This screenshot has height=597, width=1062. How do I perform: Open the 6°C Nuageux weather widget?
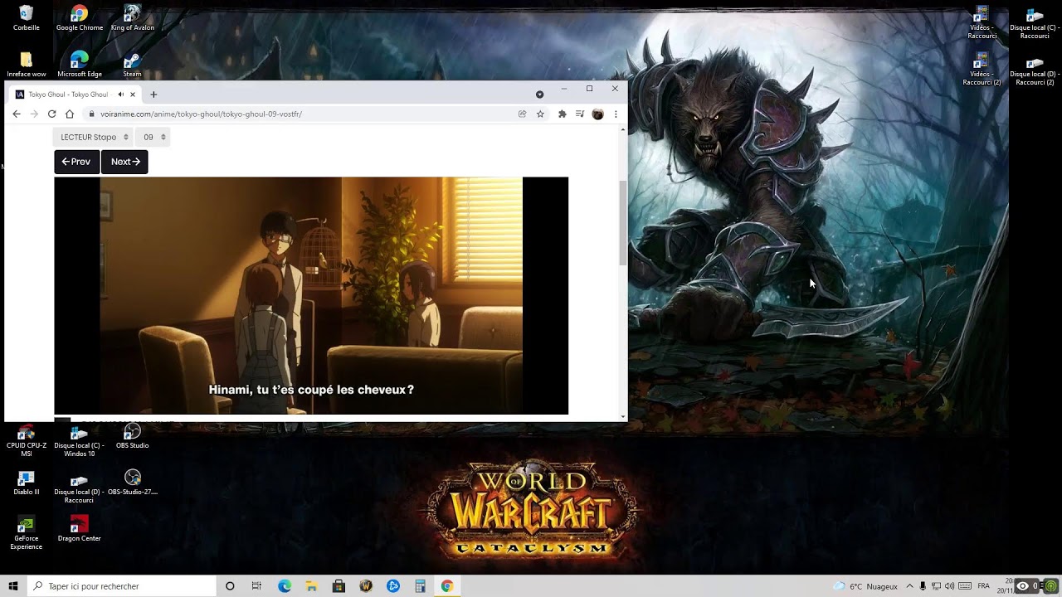point(865,586)
